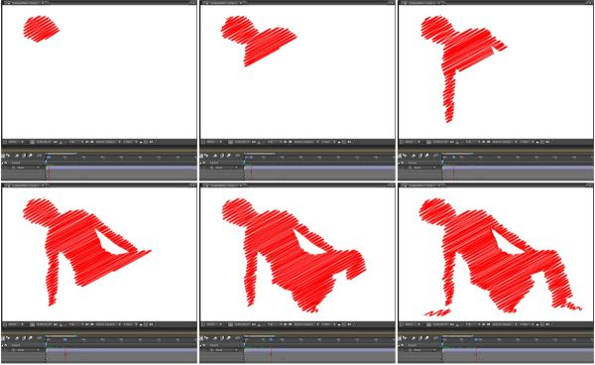The image size is (595, 365).
Task: Toggle transparency grid icon under the full-figure preview
Action: pos(488,324)
